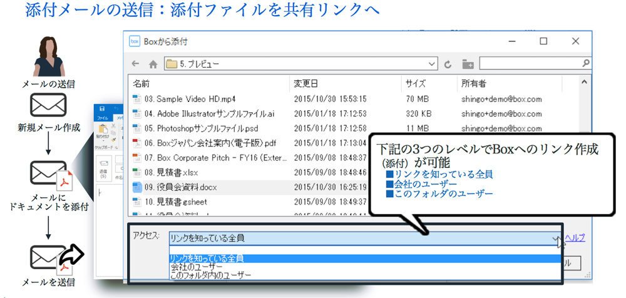This screenshot has width=626, height=298.
Task: Click the date 2015/10/30 15:53:15
Action: pyautogui.click(x=330, y=99)
